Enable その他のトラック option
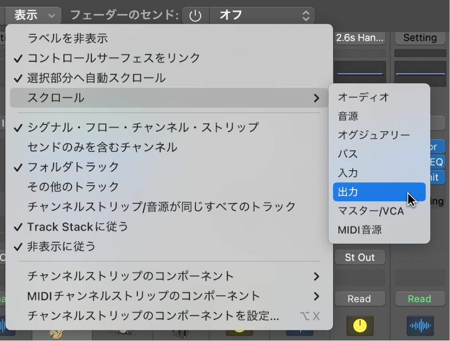The height and width of the screenshot is (341, 450). (x=169, y=187)
